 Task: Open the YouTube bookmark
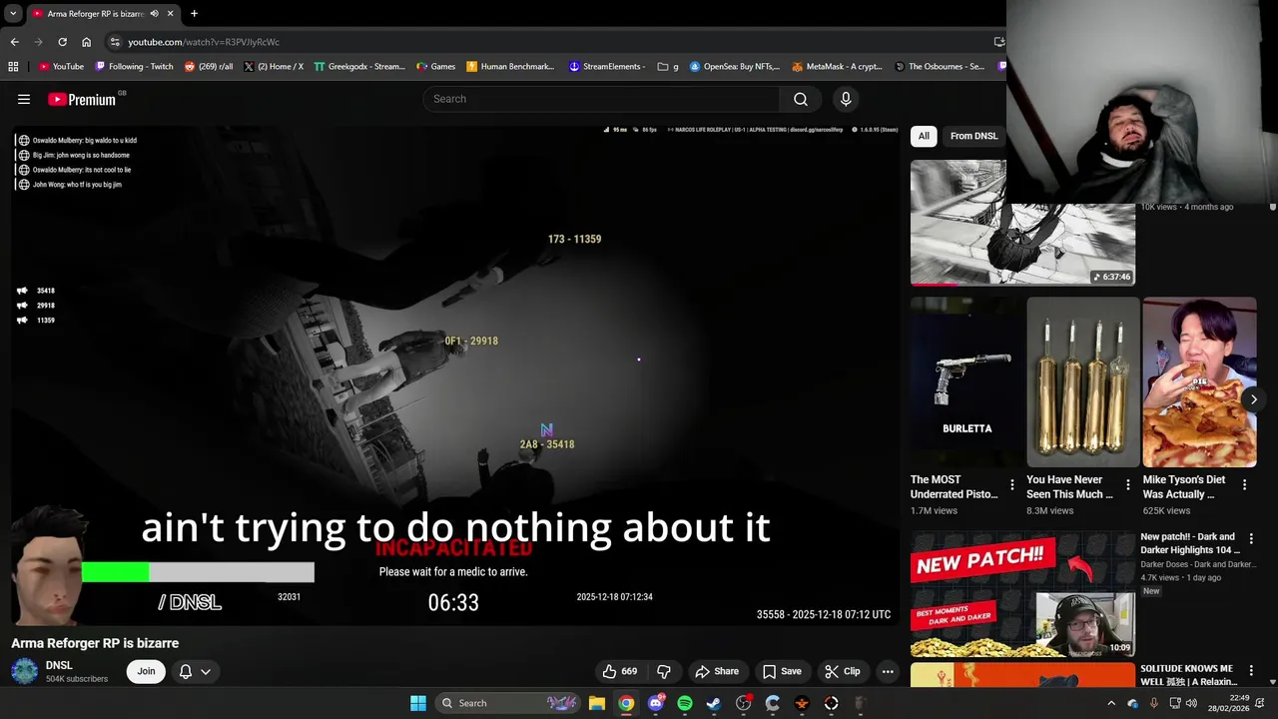point(61,67)
